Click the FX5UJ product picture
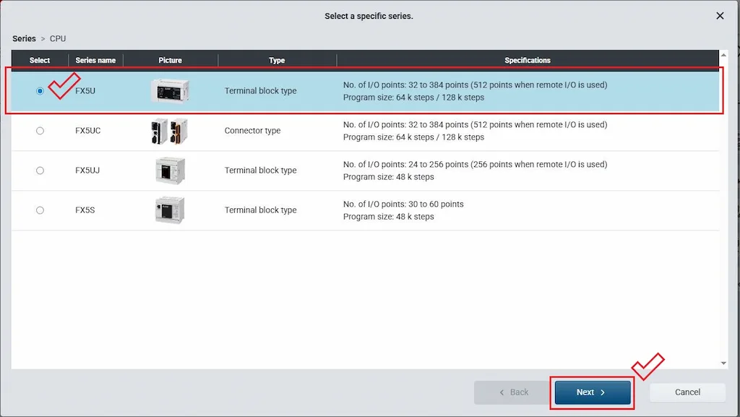 (x=170, y=171)
